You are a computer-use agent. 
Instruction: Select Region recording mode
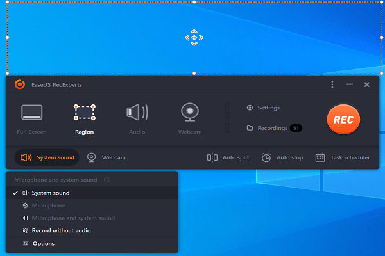(85, 119)
